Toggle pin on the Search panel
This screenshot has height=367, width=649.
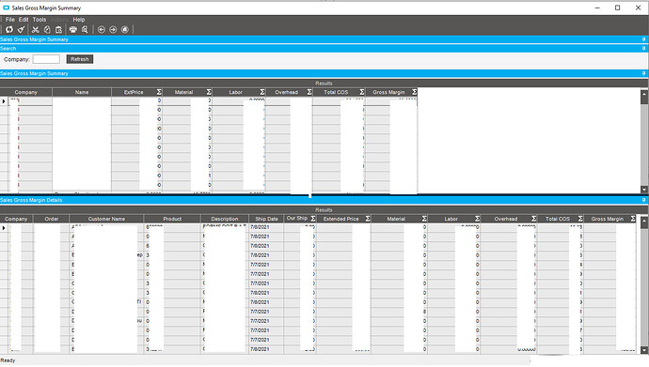[x=643, y=48]
